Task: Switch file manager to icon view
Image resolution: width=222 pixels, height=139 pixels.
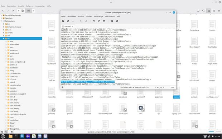Action: click(208, 11)
